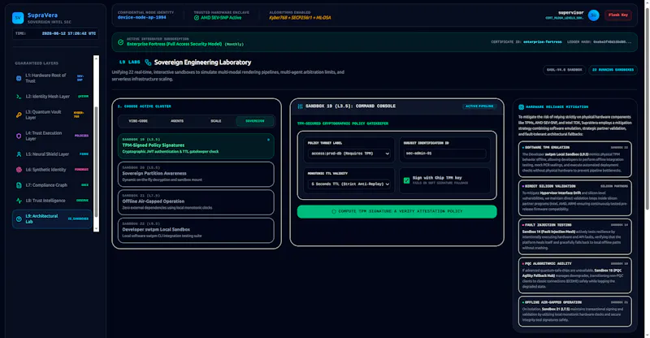This screenshot has height=338, width=650.
Task: Open the L8: Trust Intelligence item
Action: pyautogui.click(x=52, y=201)
